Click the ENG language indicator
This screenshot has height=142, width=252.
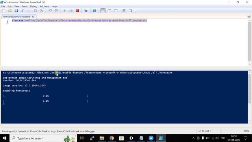click(x=223, y=138)
